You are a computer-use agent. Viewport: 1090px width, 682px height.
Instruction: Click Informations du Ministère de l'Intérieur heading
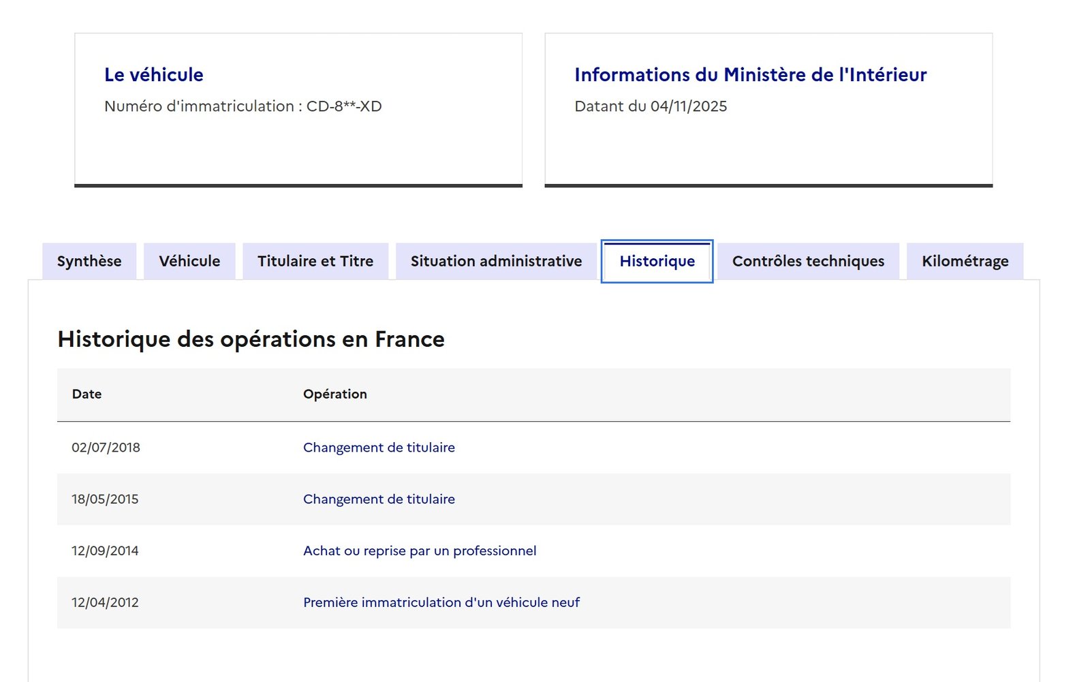coord(750,75)
